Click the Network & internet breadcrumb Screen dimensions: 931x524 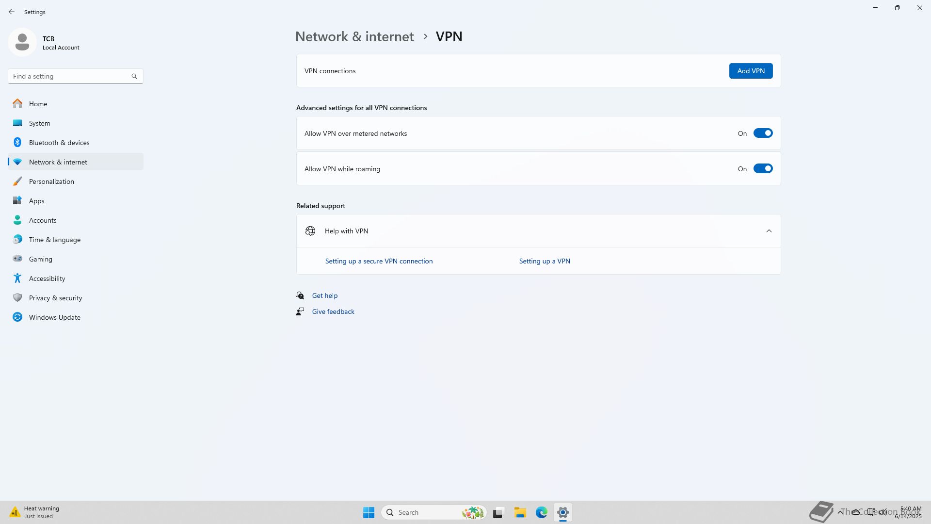click(x=354, y=36)
